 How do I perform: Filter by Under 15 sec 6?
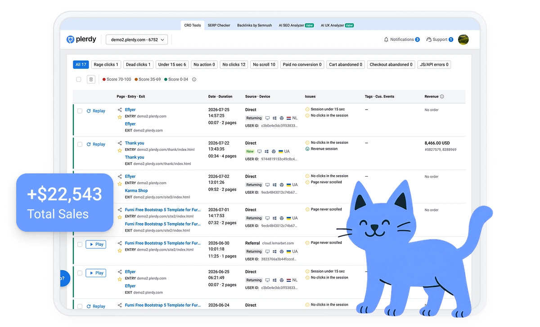(x=172, y=65)
